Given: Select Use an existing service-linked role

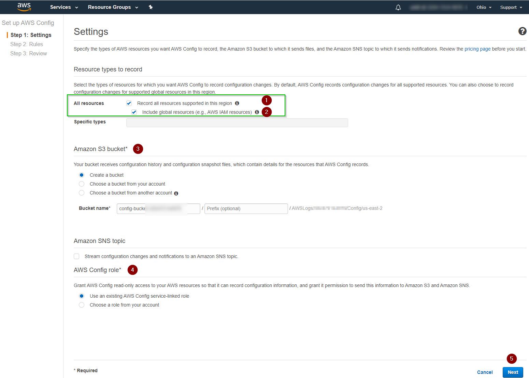Looking at the screenshot, I should [82, 296].
